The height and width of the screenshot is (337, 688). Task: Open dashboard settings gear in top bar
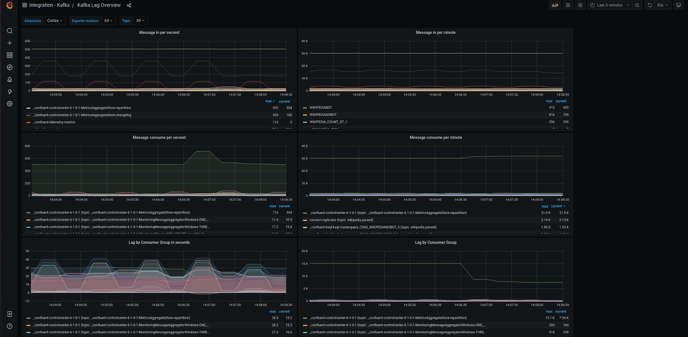580,5
